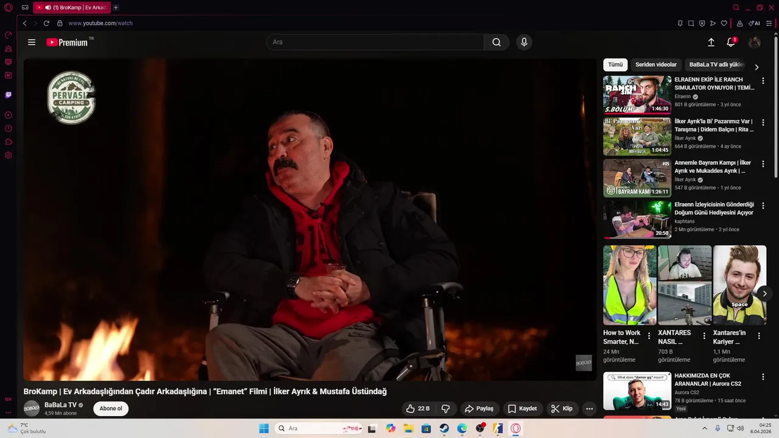Open the Opera GX main menu logo
This screenshot has width=779, height=438.
[9, 8]
